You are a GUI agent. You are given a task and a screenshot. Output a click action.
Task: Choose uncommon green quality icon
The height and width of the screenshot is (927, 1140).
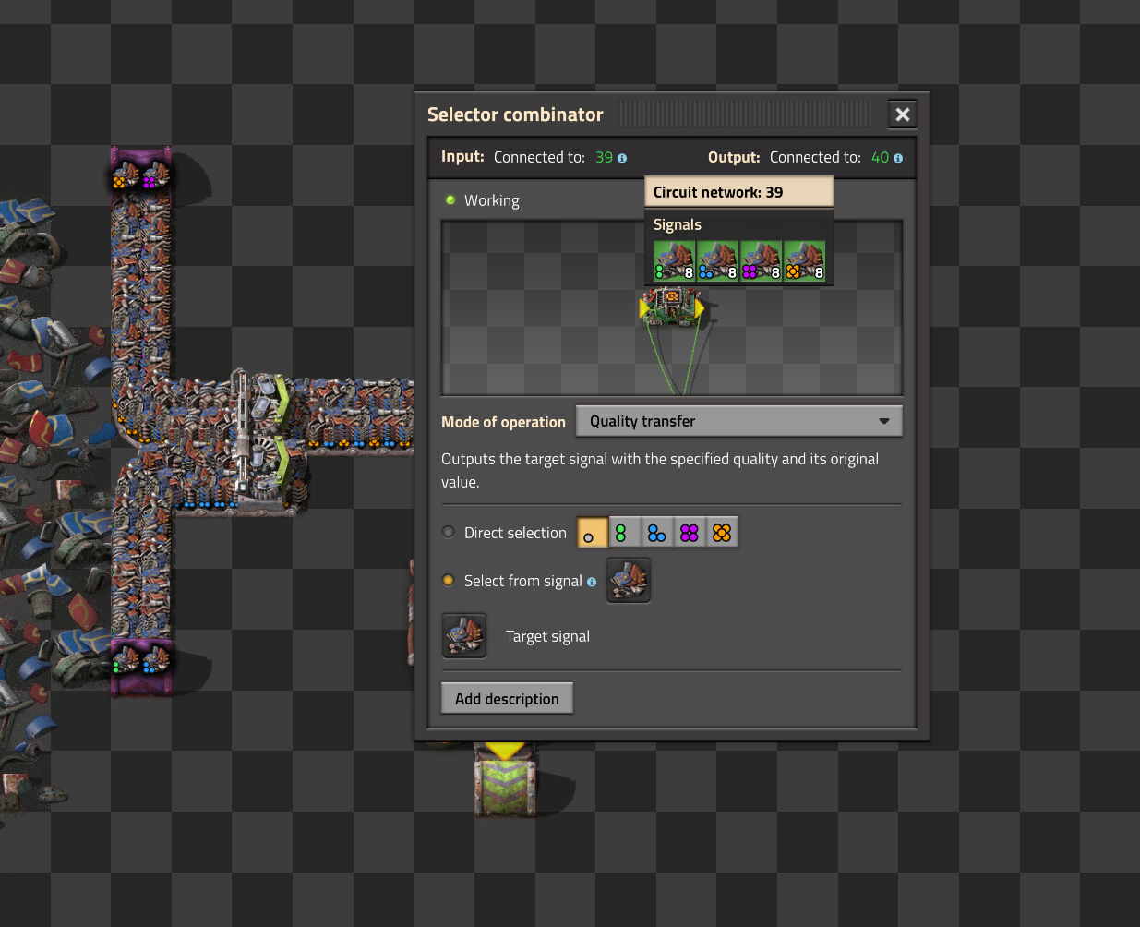pos(624,533)
